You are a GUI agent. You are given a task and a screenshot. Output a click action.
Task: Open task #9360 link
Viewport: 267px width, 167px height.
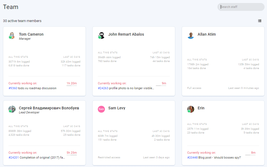point(13,88)
